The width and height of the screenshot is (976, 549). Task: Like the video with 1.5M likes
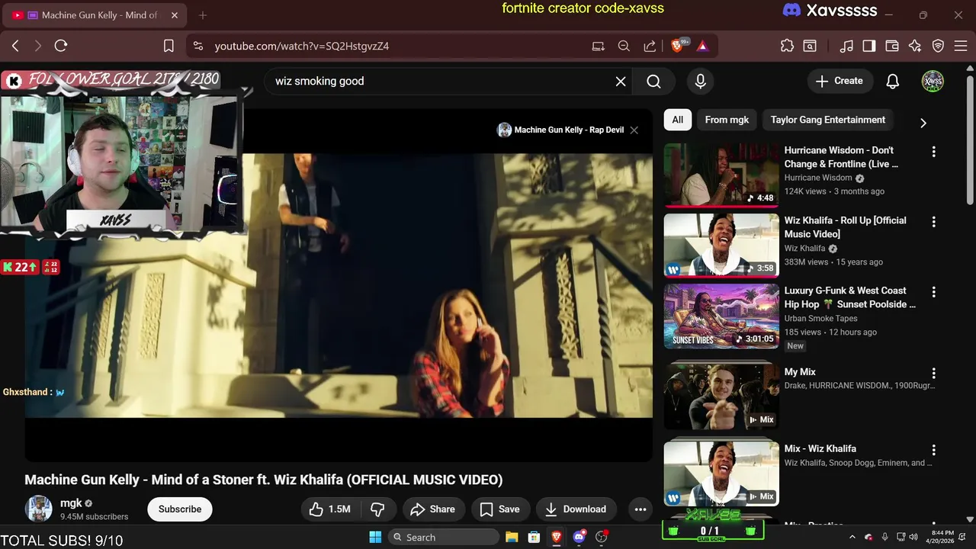pos(329,509)
